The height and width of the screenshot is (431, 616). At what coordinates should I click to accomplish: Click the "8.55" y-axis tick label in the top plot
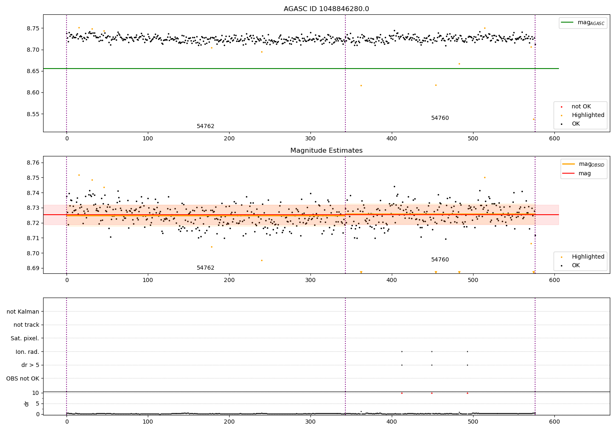[x=32, y=114]
